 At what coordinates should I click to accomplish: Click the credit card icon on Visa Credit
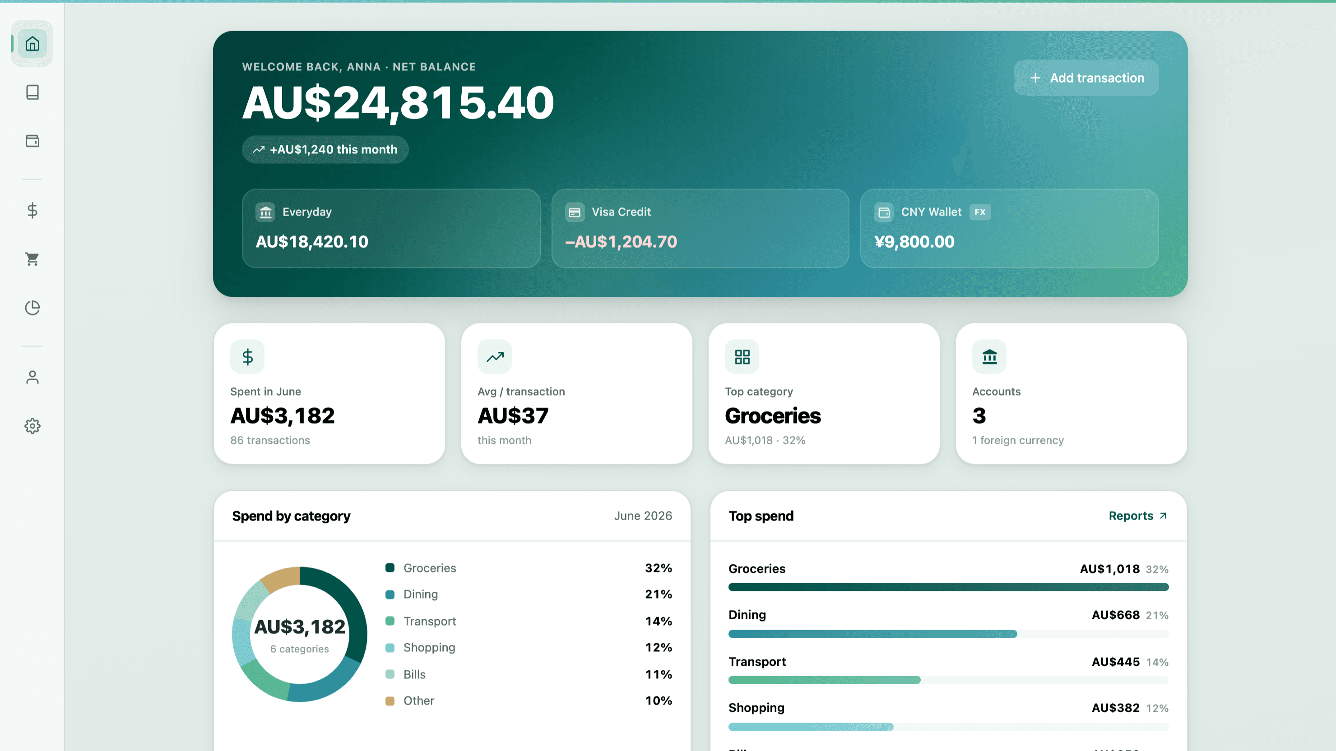575,212
